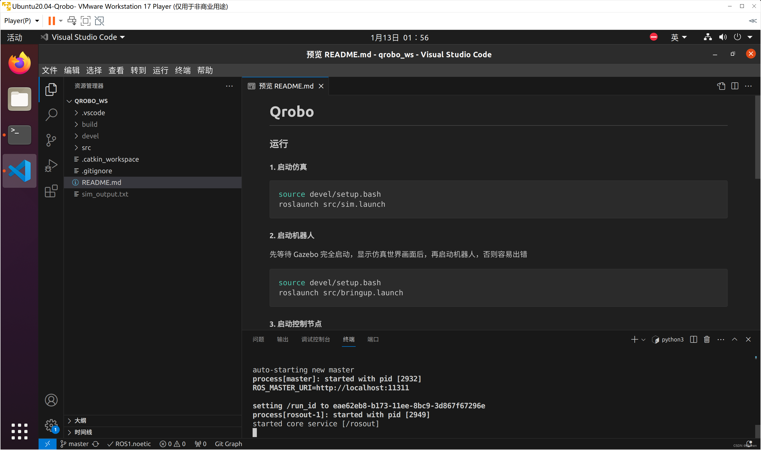Open the Explorer view in activity bar
This screenshot has width=761, height=450.
(x=51, y=90)
